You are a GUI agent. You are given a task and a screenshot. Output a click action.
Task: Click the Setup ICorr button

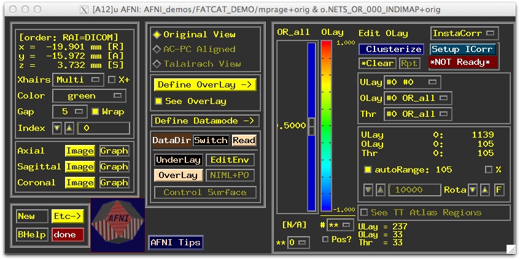pyautogui.click(x=463, y=49)
